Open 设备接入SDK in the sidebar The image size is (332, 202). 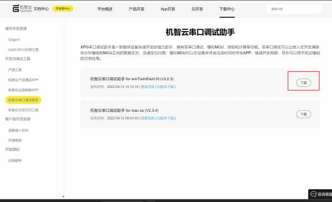pyautogui.click(x=18, y=130)
